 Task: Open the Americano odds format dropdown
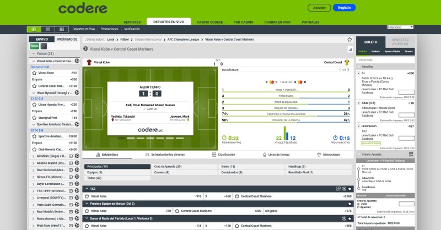pos(400,28)
